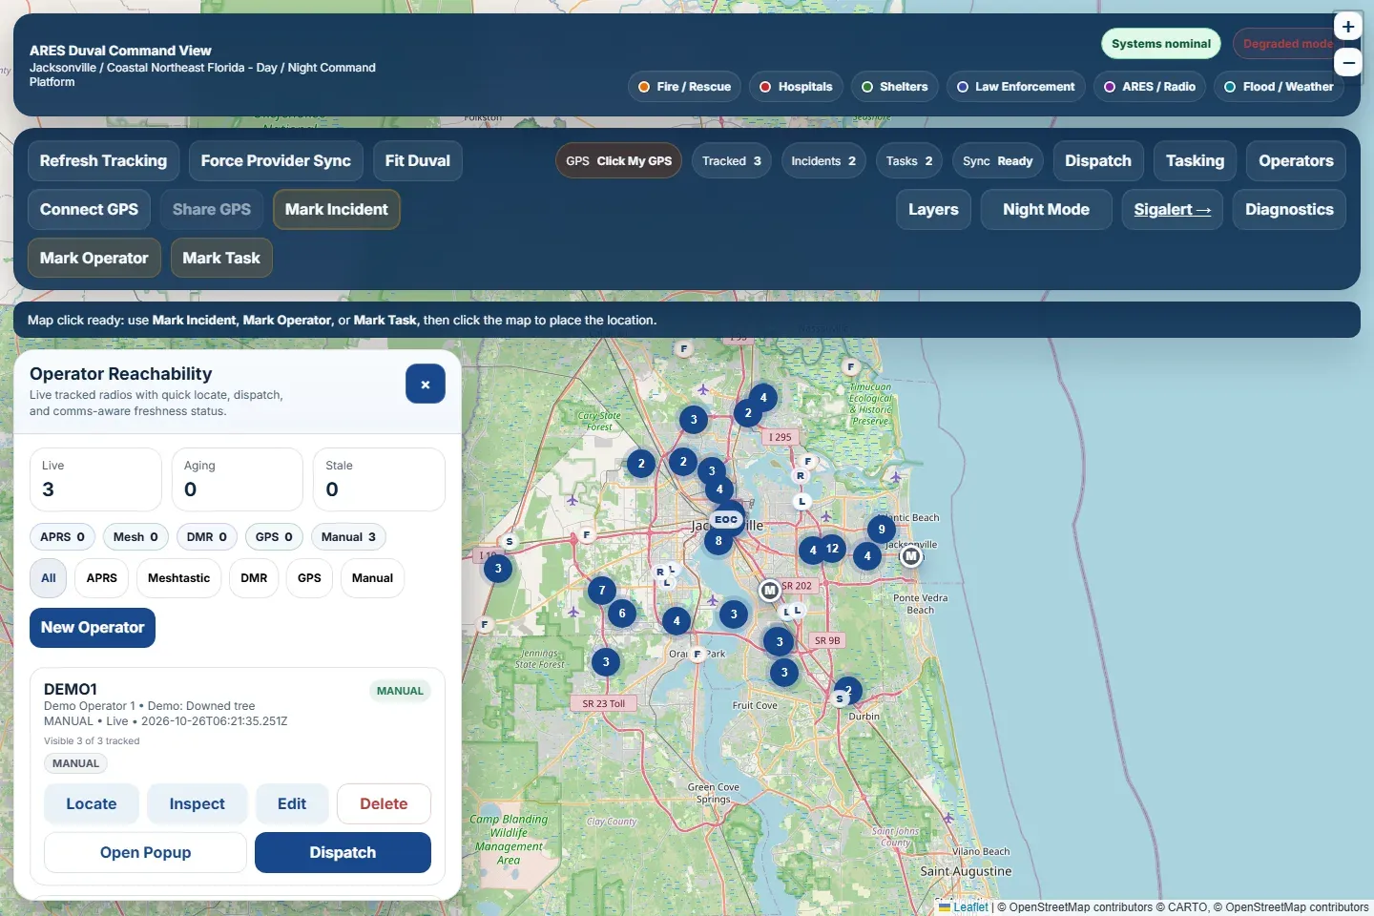Follow the Sigalert link
Image resolution: width=1374 pixels, height=916 pixels.
pos(1172,210)
